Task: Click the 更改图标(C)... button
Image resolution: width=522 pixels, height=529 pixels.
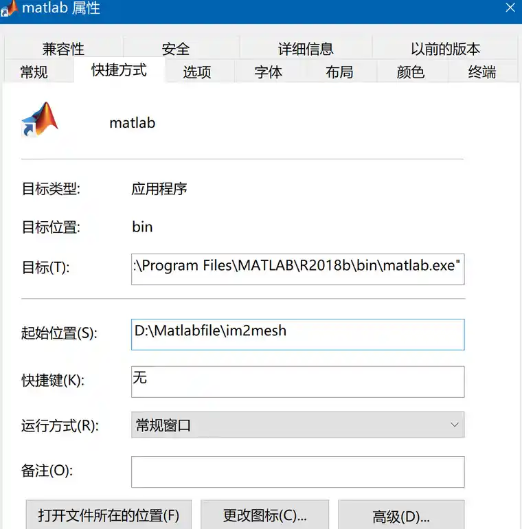Action: (264, 515)
